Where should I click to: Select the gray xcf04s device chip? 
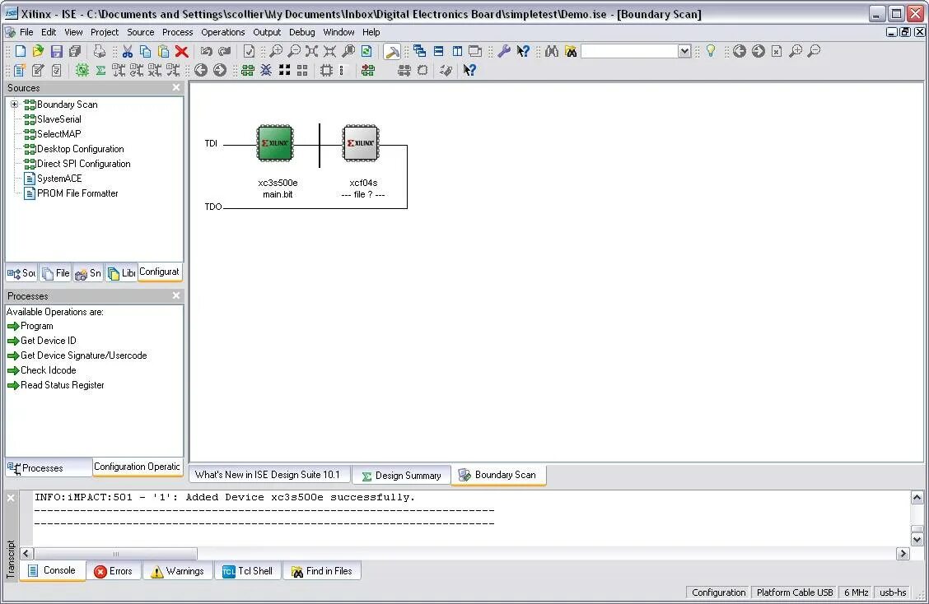[x=361, y=142]
